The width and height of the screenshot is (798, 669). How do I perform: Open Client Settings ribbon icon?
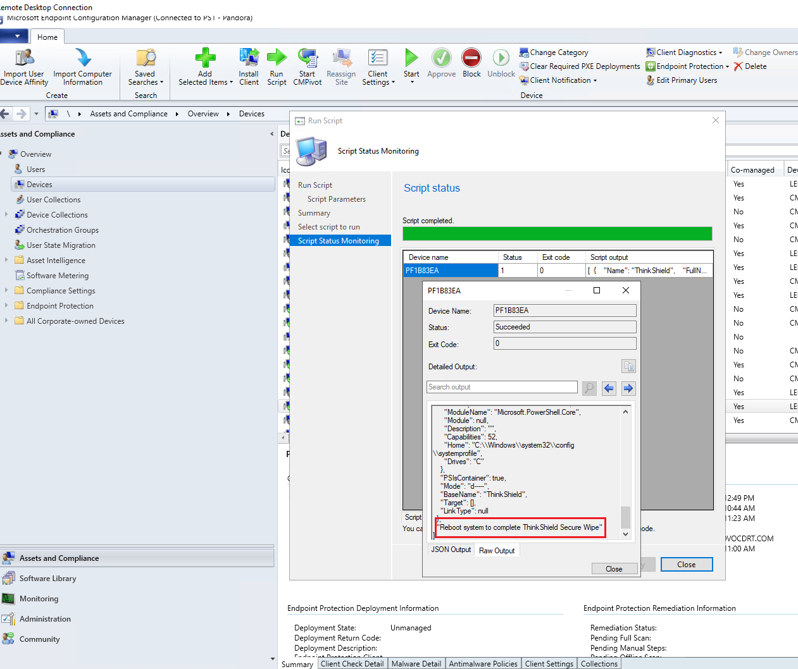point(378,58)
